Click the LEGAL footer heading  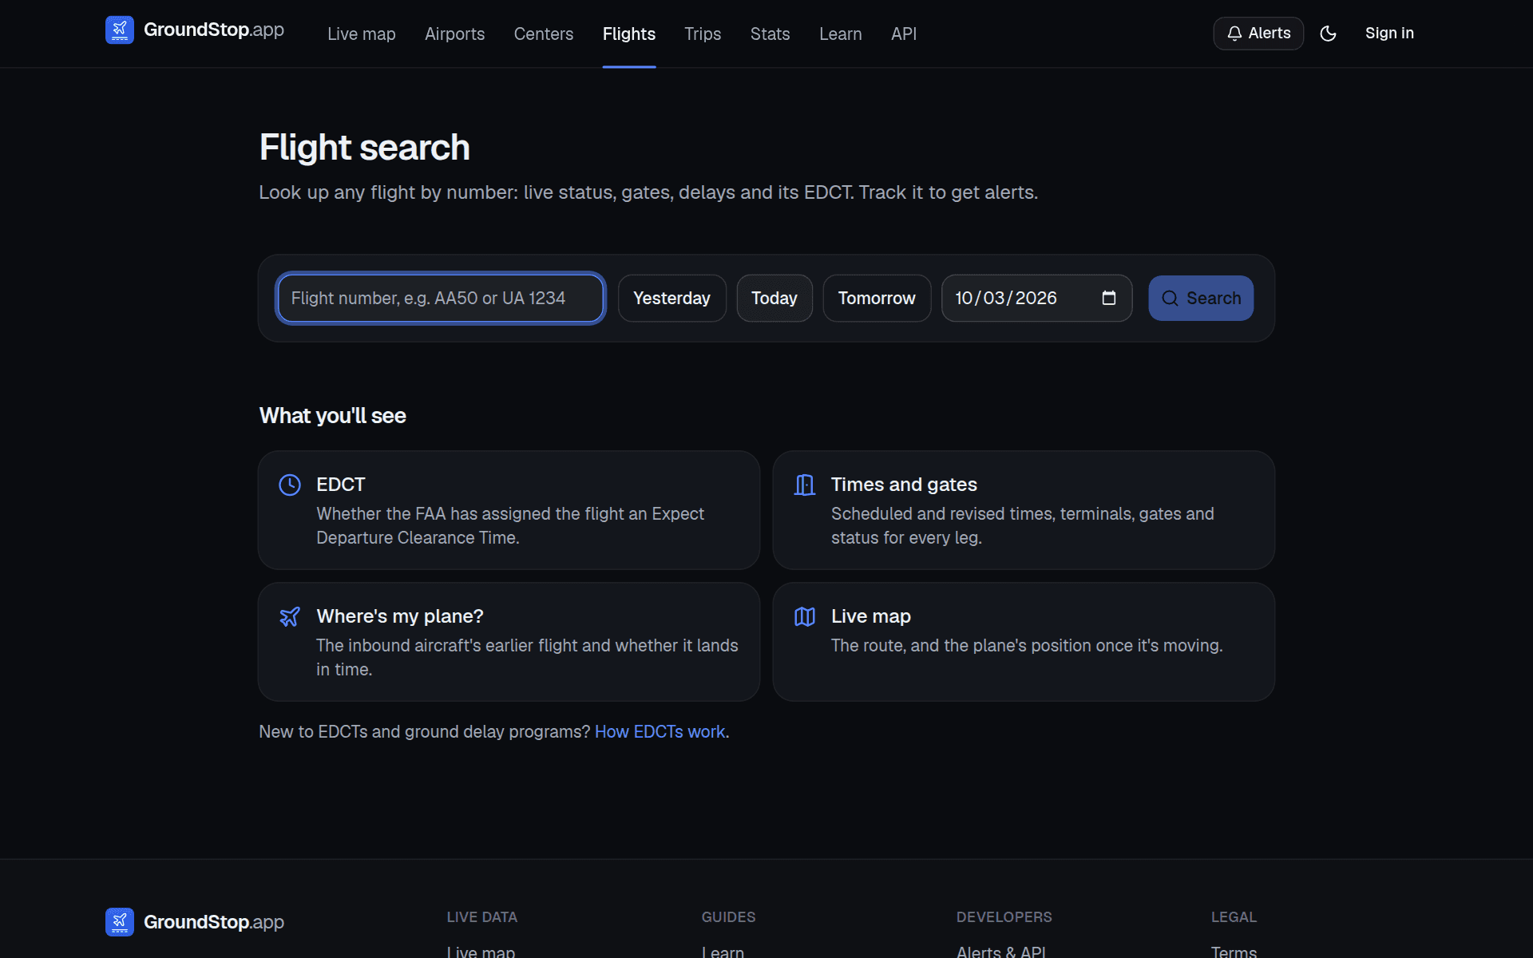1234,917
